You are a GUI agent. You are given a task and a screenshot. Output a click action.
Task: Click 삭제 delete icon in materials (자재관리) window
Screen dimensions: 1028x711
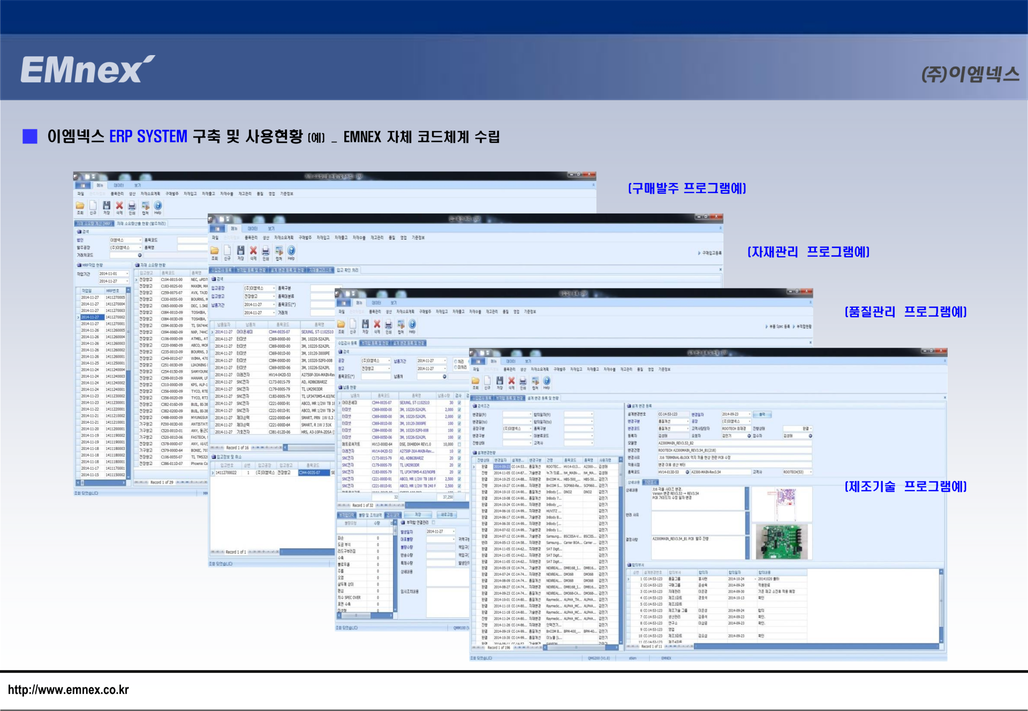click(253, 250)
